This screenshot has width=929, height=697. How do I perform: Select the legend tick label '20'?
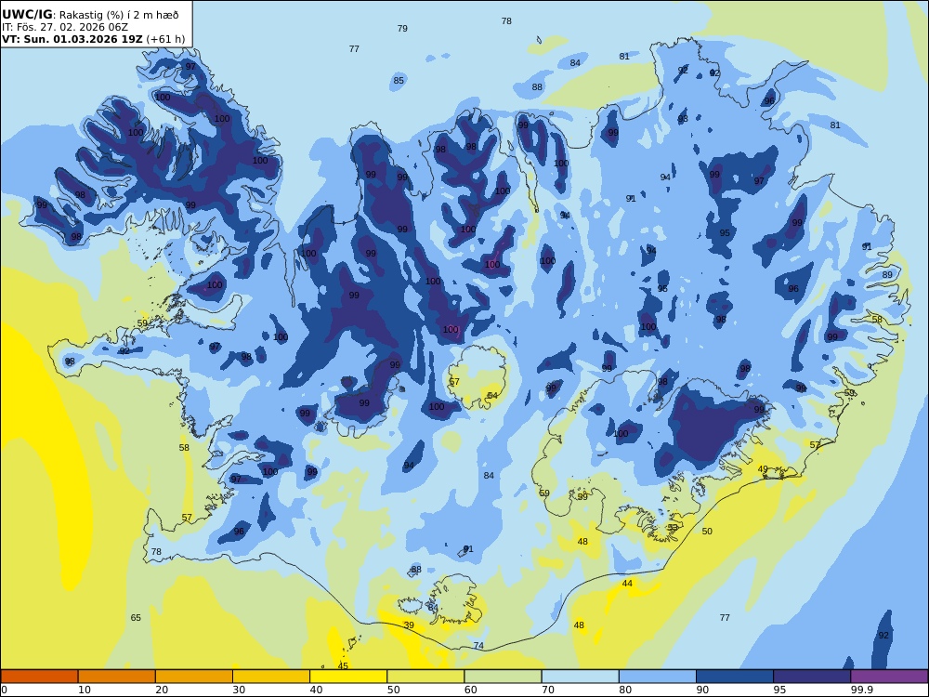162,690
